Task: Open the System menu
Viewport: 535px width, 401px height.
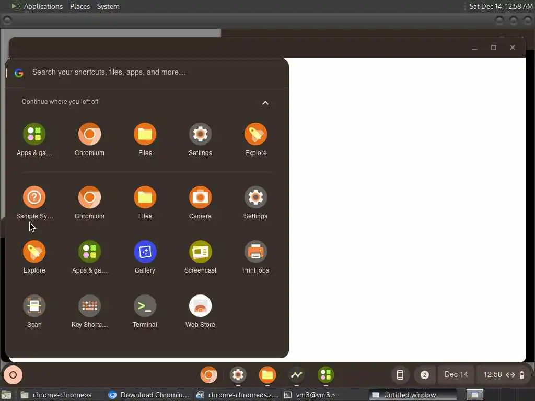Action: tap(108, 6)
